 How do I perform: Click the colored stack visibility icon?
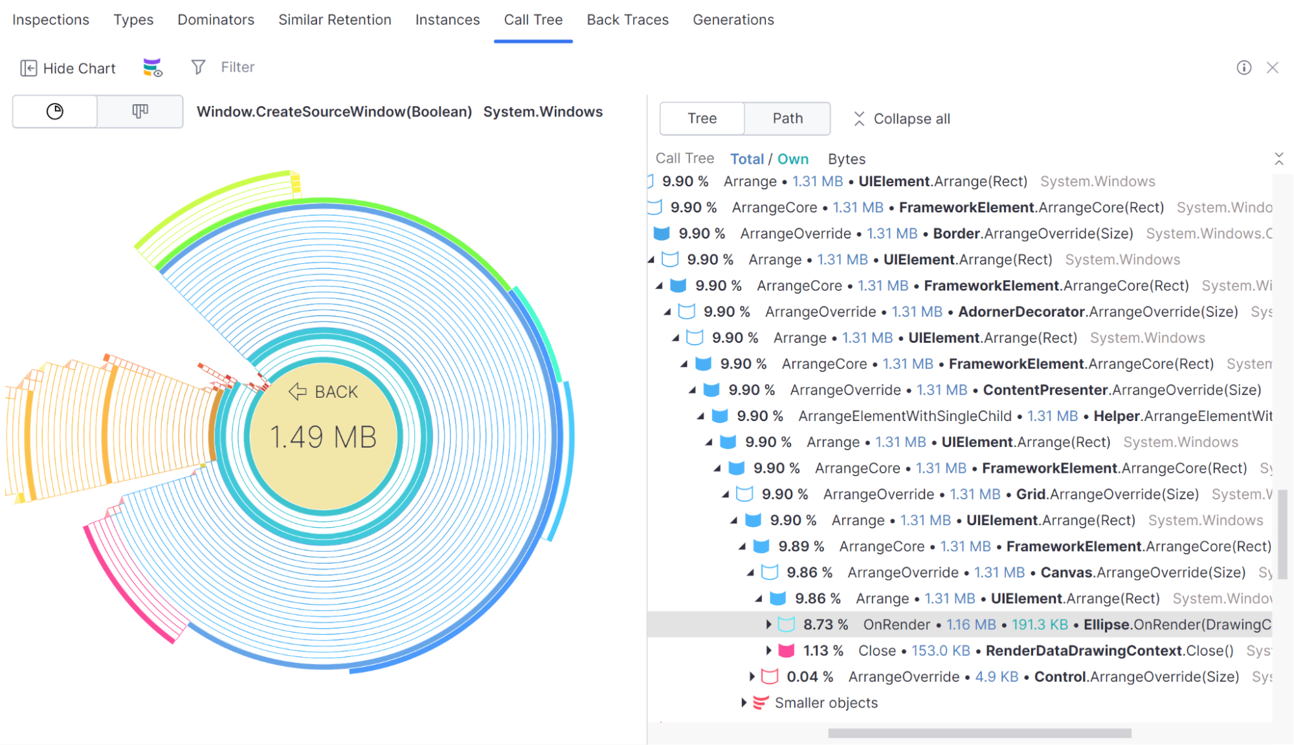(x=153, y=68)
